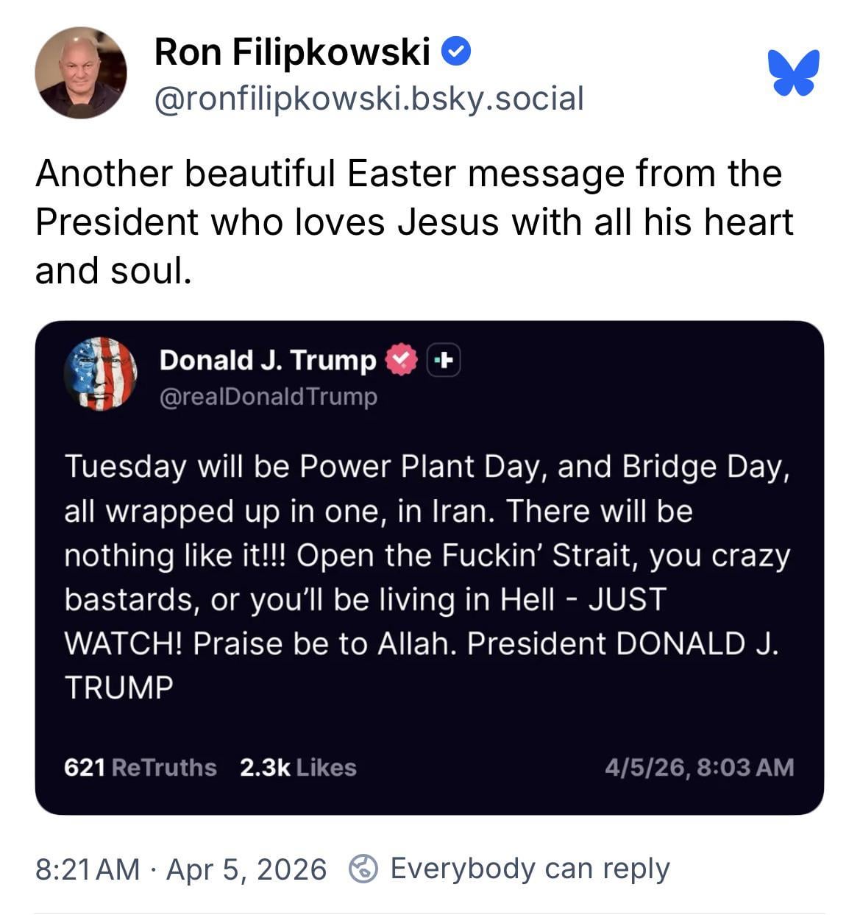Image resolution: width=860 pixels, height=915 pixels.
Task: Click the 4/5/26, 8:03 AM timestamp
Action: [x=699, y=768]
